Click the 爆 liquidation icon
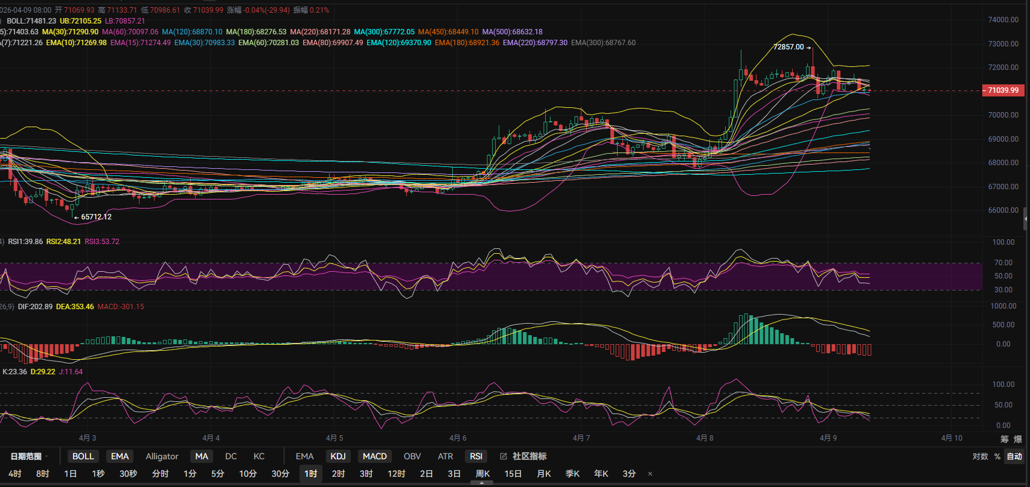1030x487 pixels. [1018, 439]
